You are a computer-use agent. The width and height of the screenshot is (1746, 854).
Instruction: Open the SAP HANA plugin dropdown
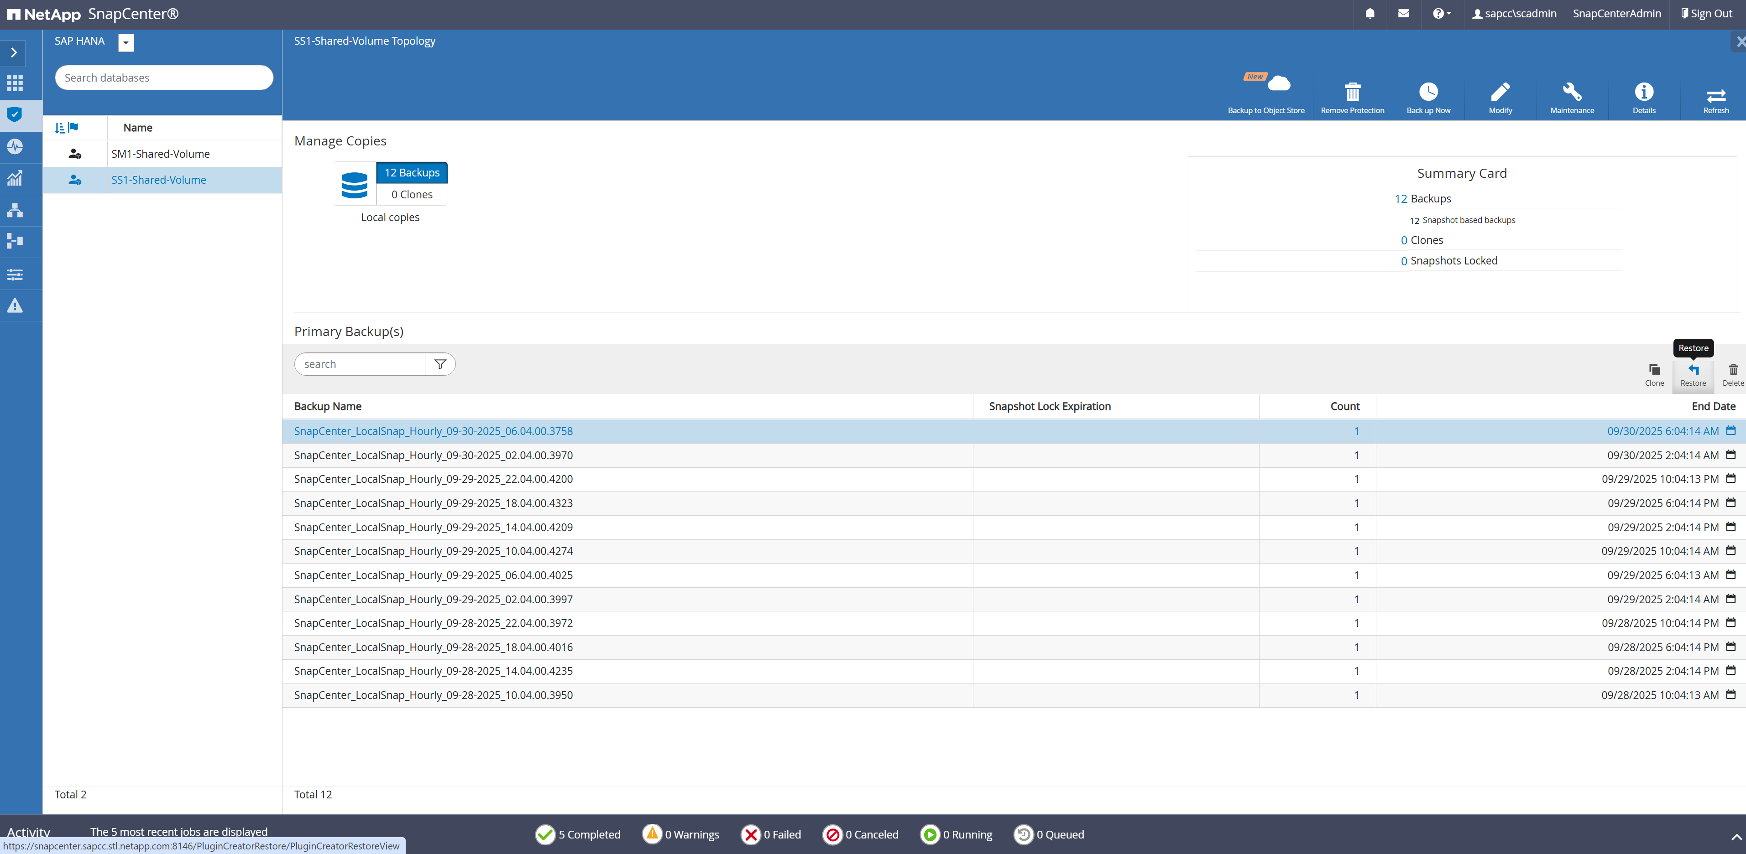tap(126, 43)
